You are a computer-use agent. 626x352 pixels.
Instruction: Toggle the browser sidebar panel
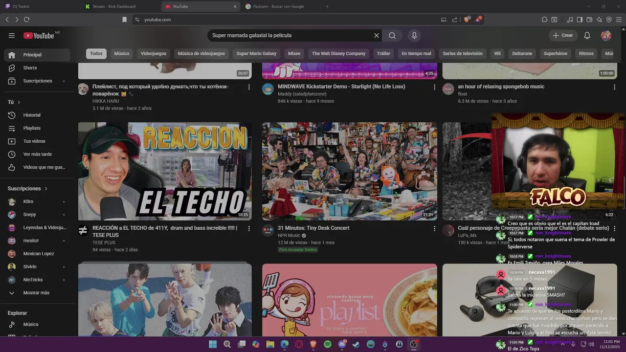coord(580,20)
